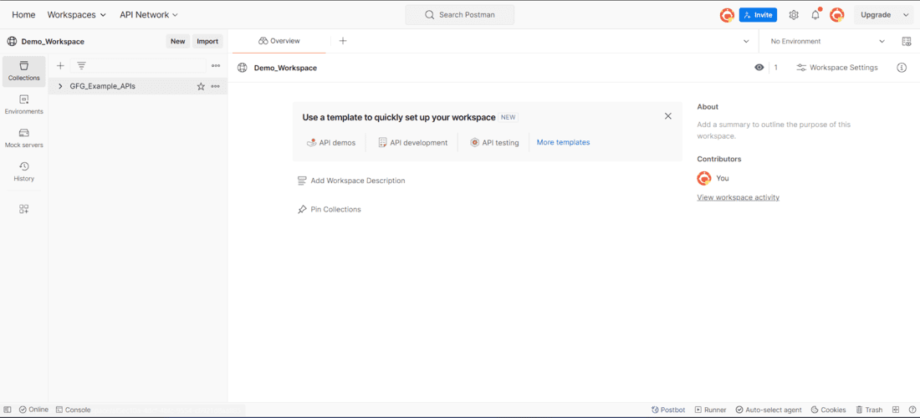Click the Demo_Workspace title in overview
The height and width of the screenshot is (418, 920).
click(285, 68)
